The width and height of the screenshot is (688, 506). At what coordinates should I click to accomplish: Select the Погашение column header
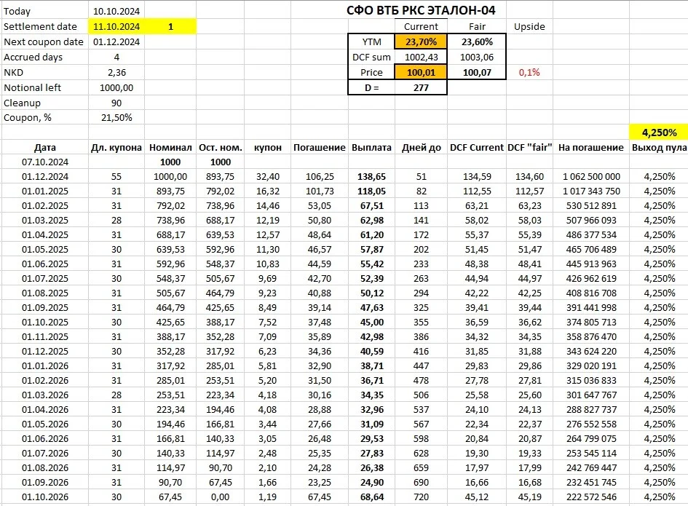pos(320,148)
